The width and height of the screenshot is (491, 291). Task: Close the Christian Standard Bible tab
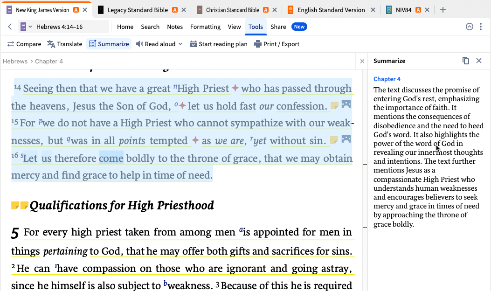(275, 10)
